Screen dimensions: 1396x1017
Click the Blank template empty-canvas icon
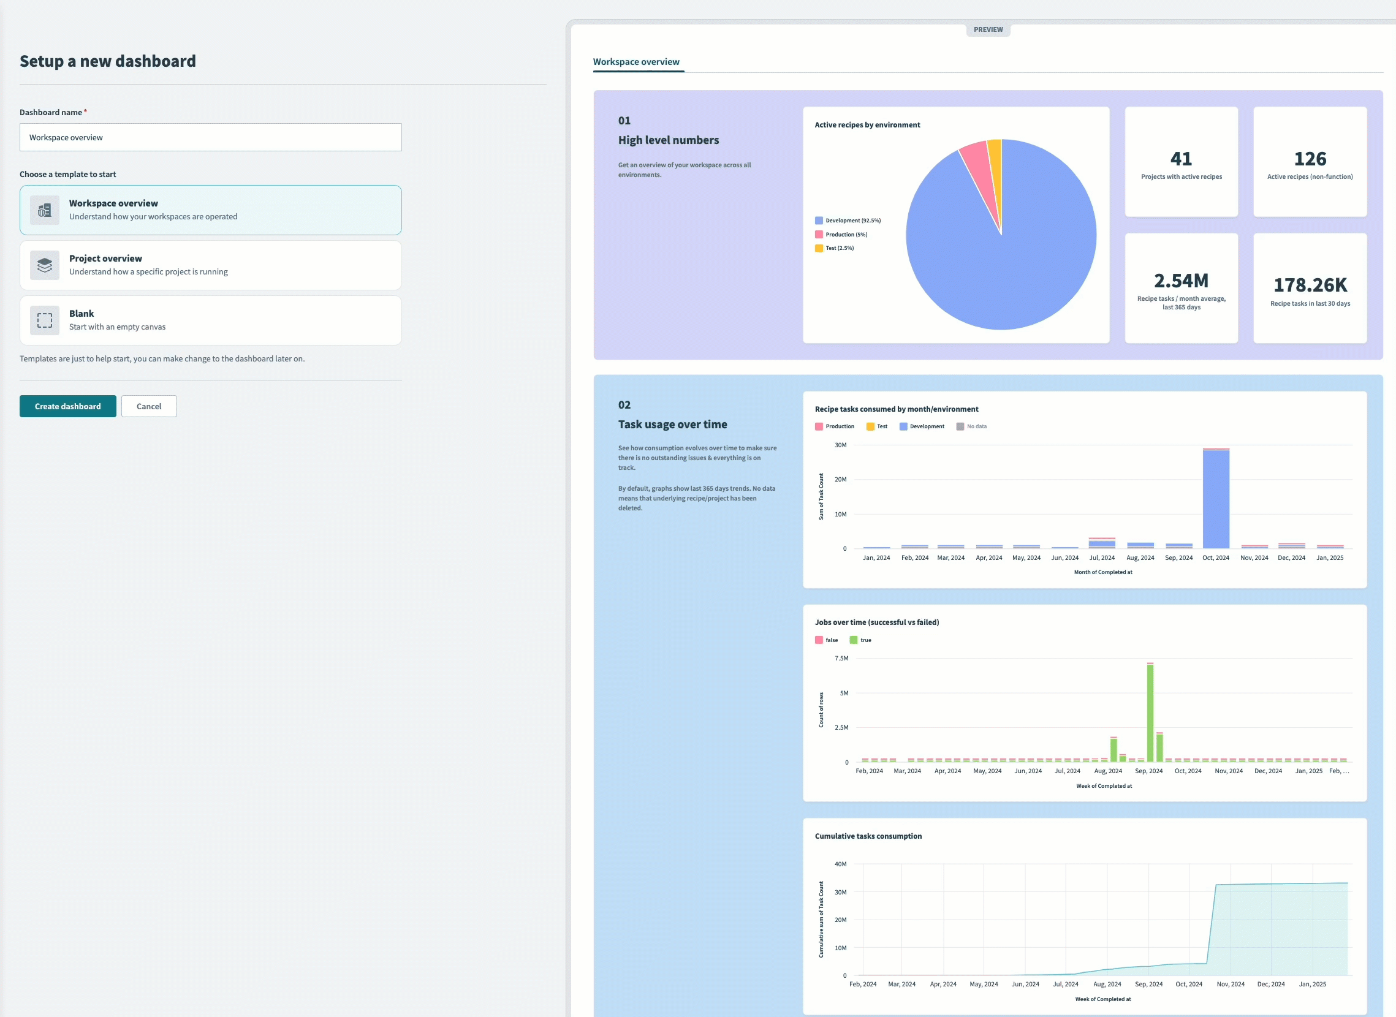(x=44, y=320)
